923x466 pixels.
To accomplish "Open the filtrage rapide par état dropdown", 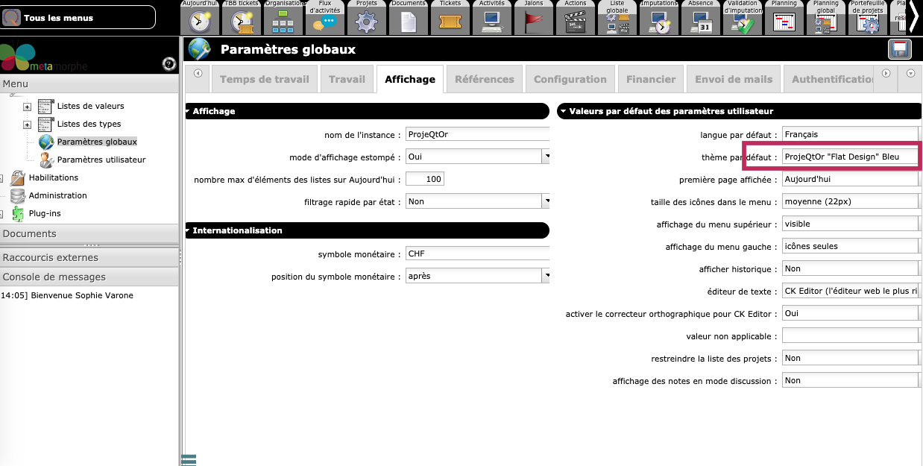I will (546, 201).
